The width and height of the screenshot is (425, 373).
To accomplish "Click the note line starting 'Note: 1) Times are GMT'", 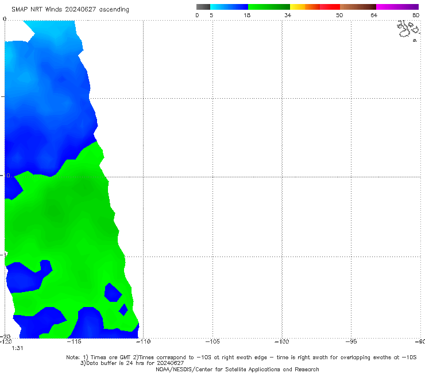I will [241, 358].
